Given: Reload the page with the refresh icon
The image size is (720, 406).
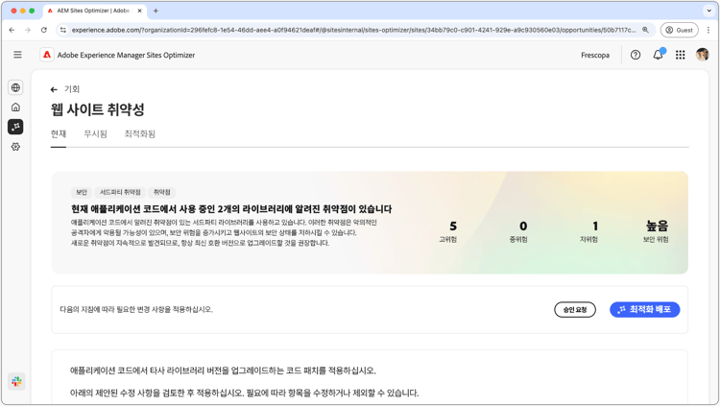Looking at the screenshot, I should (x=43, y=30).
